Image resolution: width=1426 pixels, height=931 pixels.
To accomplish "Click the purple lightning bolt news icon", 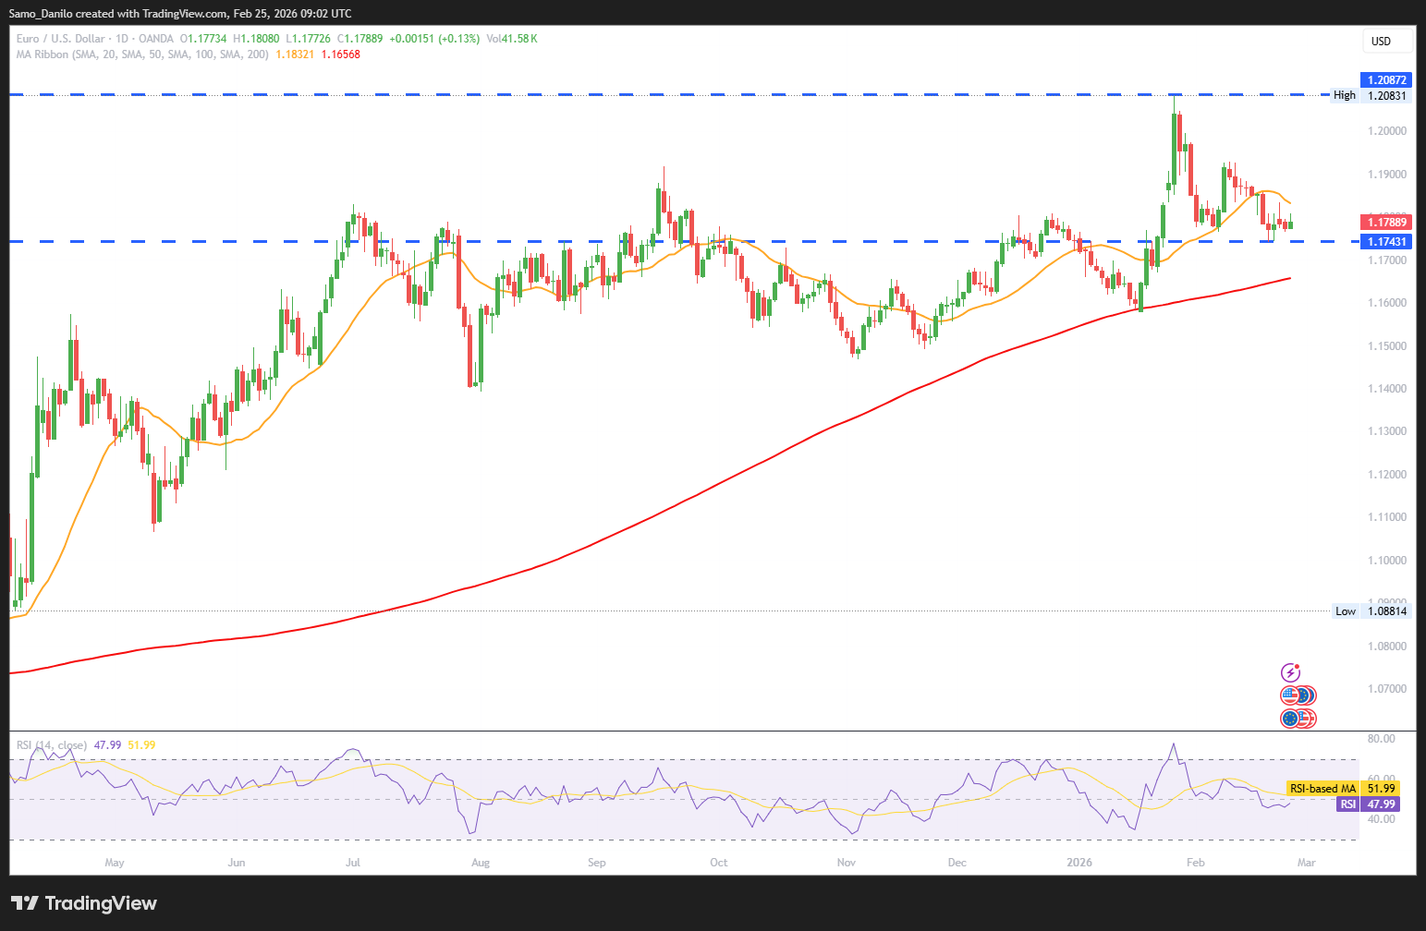I will click(1290, 672).
